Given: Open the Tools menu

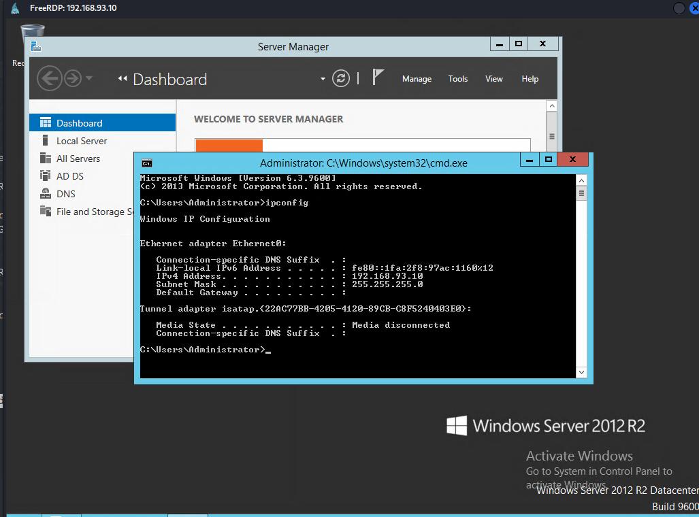Looking at the screenshot, I should click(458, 79).
